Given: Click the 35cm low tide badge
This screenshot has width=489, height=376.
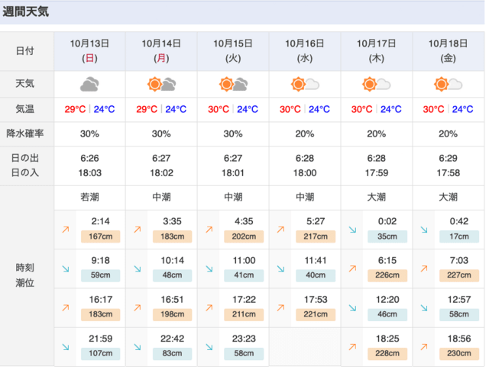Looking at the screenshot, I should click(387, 236).
